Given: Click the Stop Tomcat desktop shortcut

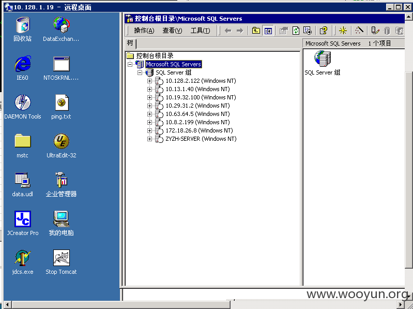Looking at the screenshot, I should click(x=62, y=258).
